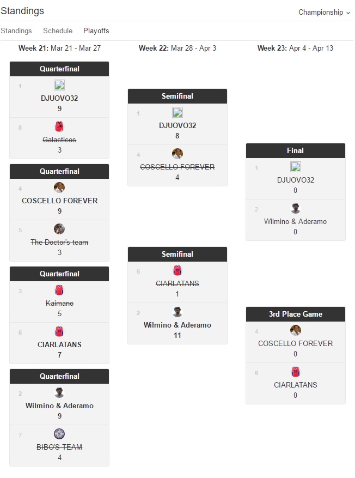Click BIBO'S TEAM round logo
This screenshot has width=355, height=478.
click(59, 434)
